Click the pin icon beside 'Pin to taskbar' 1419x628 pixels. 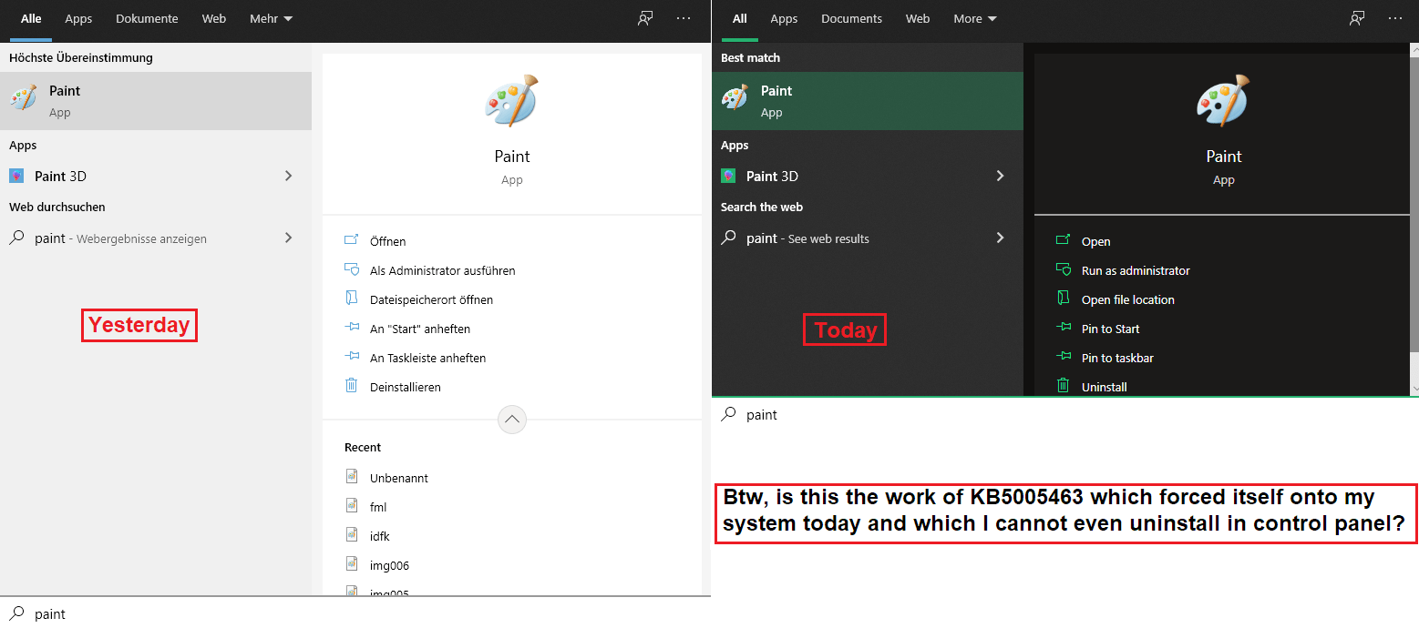click(1063, 357)
